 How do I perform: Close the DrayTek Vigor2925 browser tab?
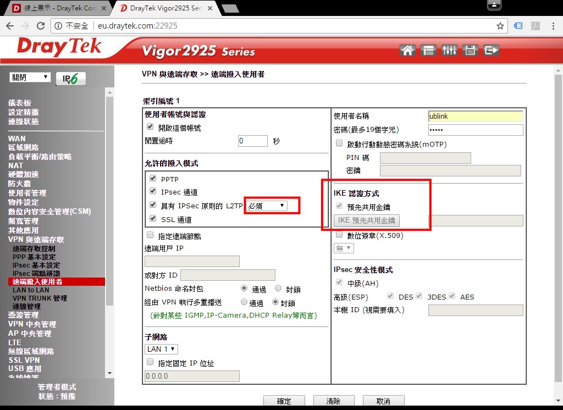coord(210,8)
